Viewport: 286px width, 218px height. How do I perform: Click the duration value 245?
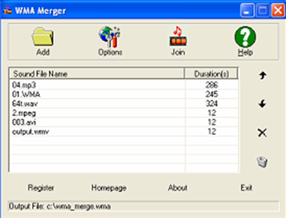pos(212,94)
